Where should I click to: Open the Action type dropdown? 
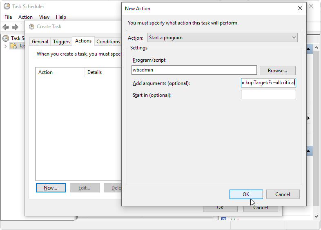coord(222,38)
